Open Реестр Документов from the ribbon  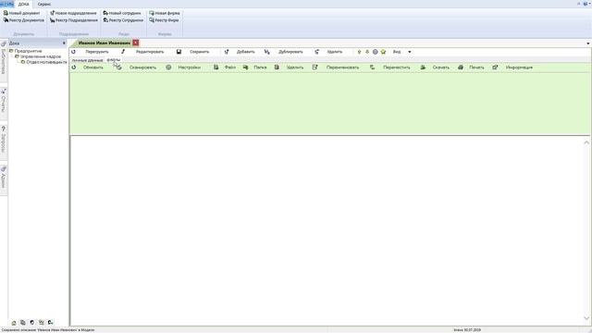(23, 20)
